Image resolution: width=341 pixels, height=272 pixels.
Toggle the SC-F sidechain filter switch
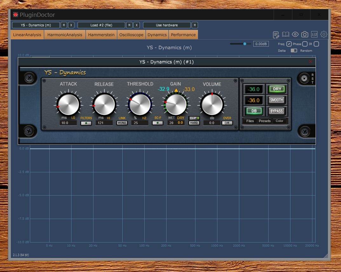(158, 123)
